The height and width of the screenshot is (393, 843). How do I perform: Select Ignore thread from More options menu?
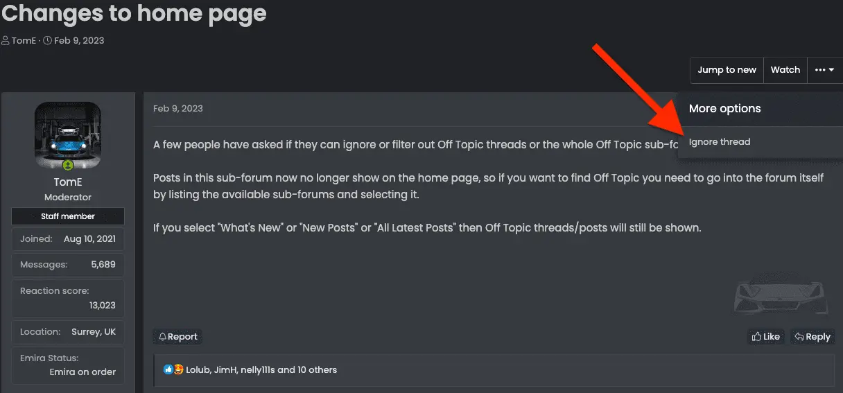pyautogui.click(x=720, y=142)
